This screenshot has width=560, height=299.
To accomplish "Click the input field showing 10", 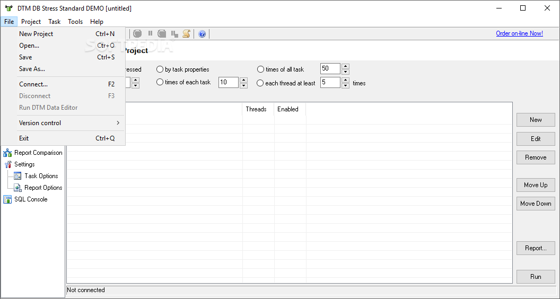I will [x=229, y=83].
